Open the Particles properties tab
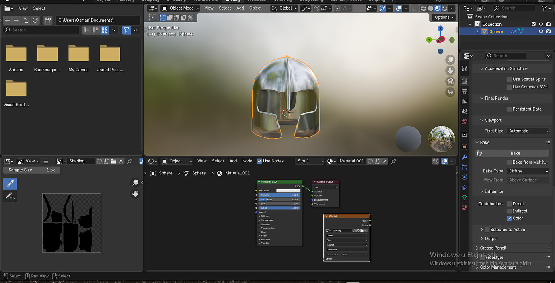555x283 pixels. (465, 167)
